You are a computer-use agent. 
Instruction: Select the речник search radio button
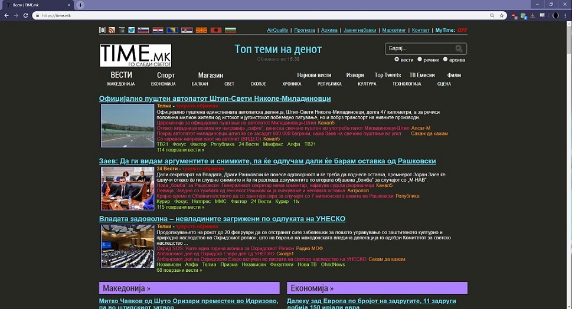click(420, 59)
